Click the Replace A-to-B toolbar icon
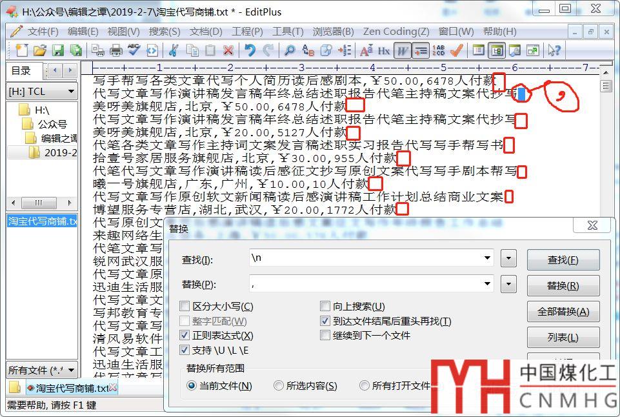620x417 pixels. (308, 50)
